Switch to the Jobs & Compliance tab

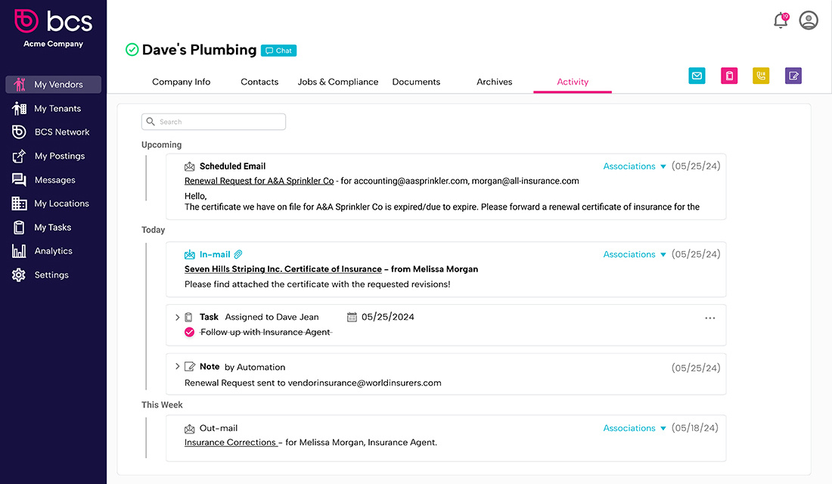(x=338, y=82)
